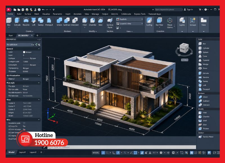Open the Start document tab

11,35
